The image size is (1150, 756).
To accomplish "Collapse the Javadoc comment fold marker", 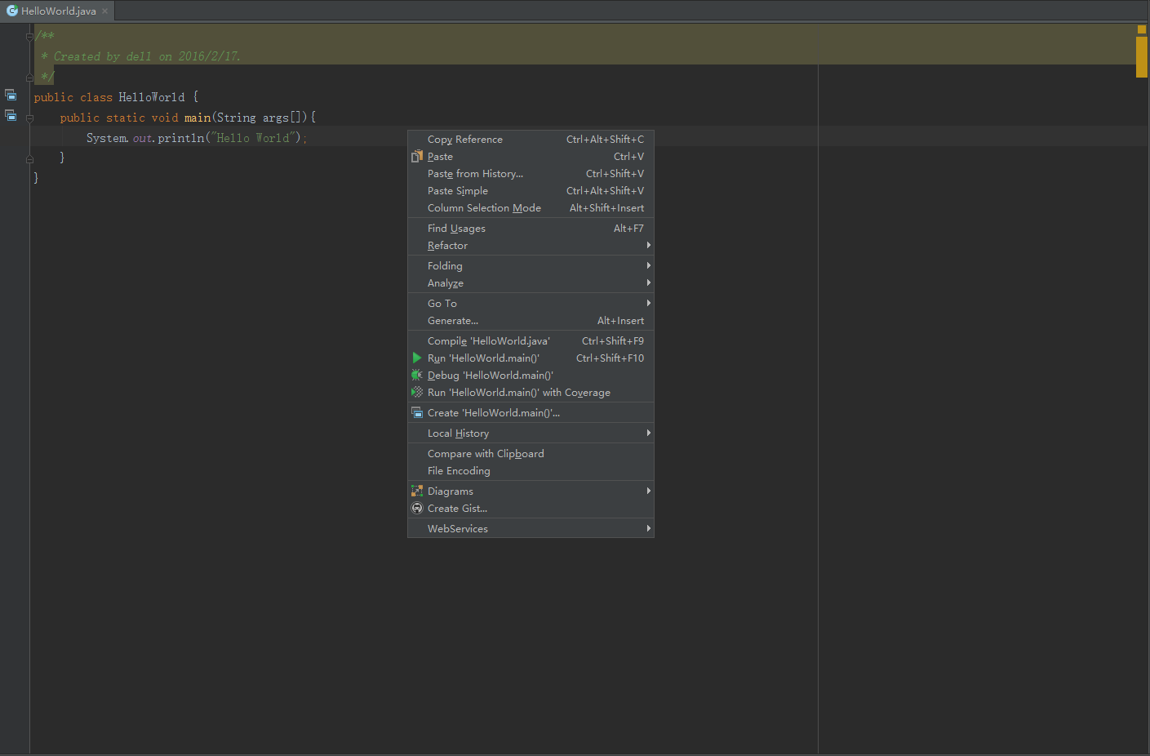I will click(x=29, y=36).
